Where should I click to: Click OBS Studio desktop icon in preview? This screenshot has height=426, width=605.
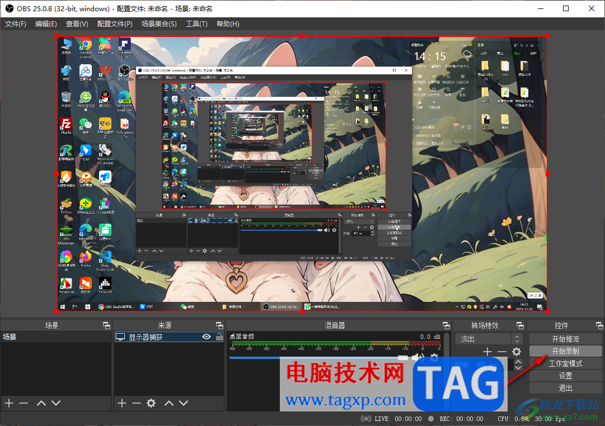click(124, 73)
